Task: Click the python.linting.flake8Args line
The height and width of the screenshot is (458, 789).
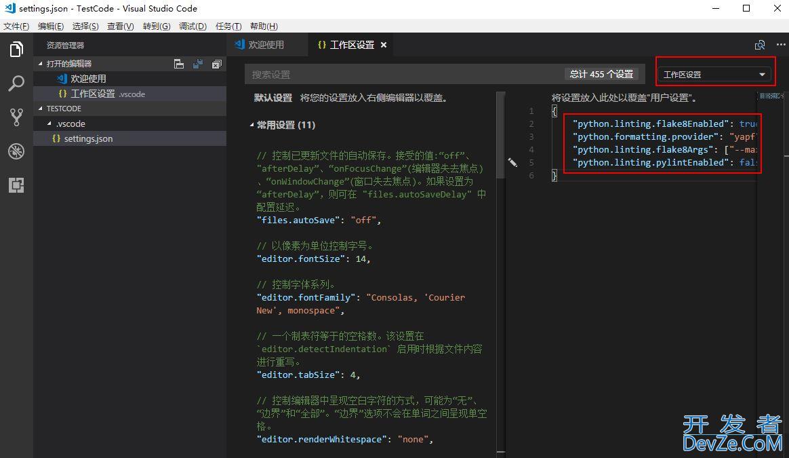Action: point(664,150)
